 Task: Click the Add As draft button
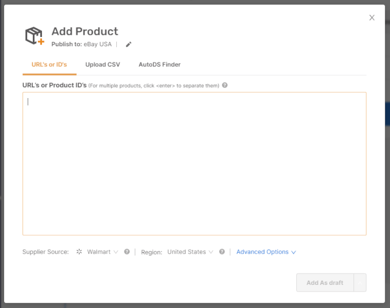325,282
